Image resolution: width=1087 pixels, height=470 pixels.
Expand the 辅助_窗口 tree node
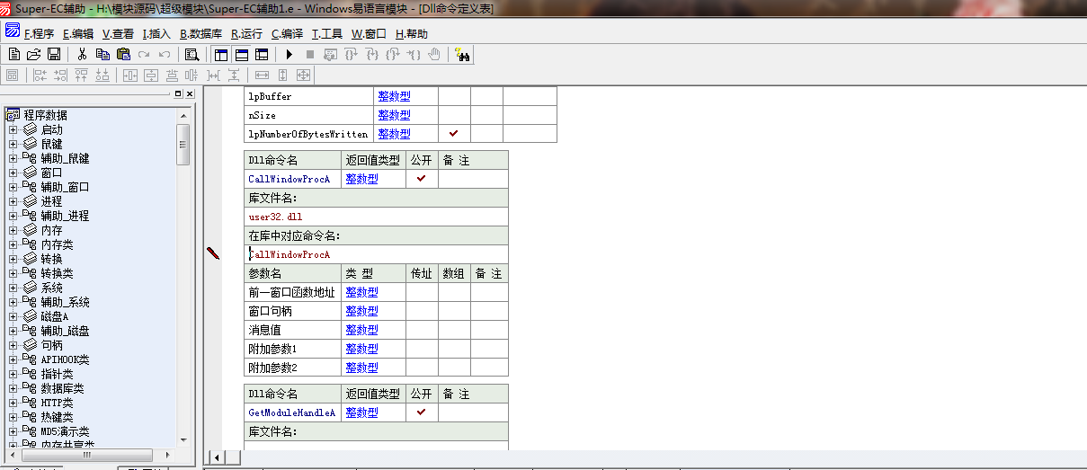(13, 188)
